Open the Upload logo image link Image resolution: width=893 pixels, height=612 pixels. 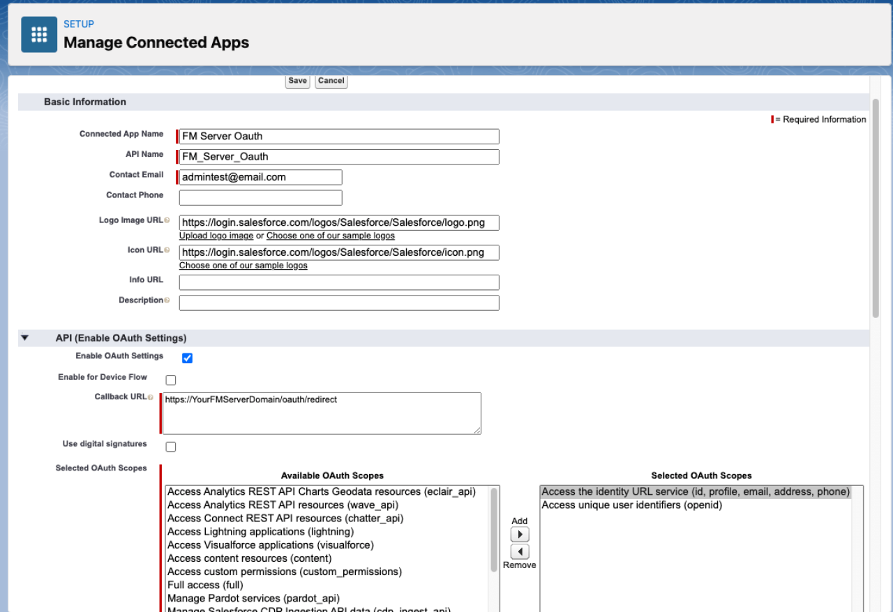pyautogui.click(x=216, y=236)
